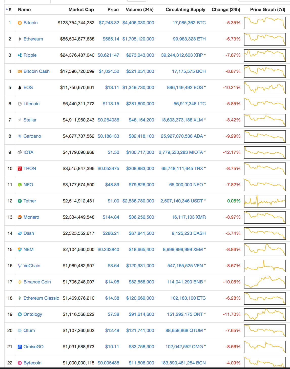This screenshot has height=369, width=290.
Task: Click the Ethereum Classic icon
Action: 20,298
